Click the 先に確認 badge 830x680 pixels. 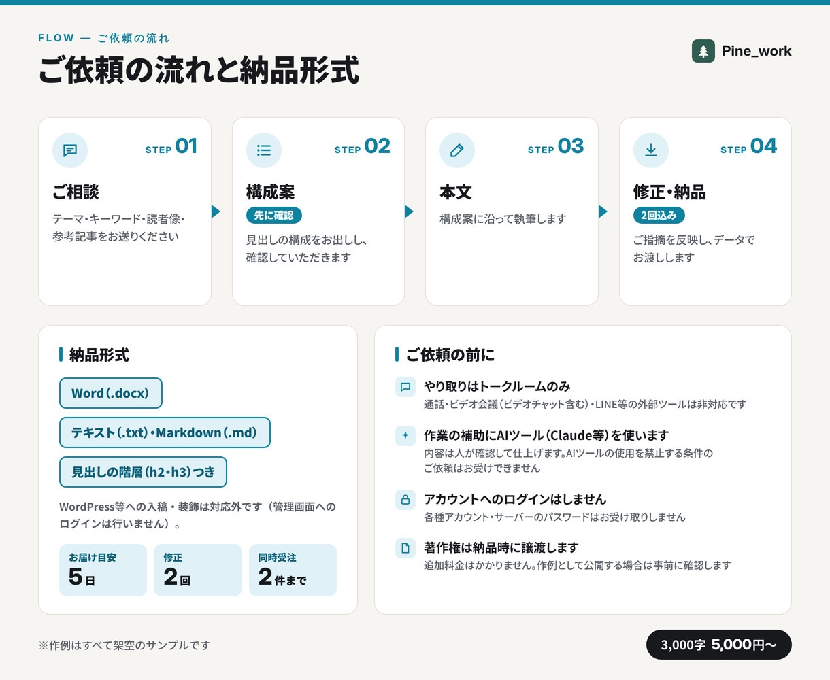coord(273,215)
